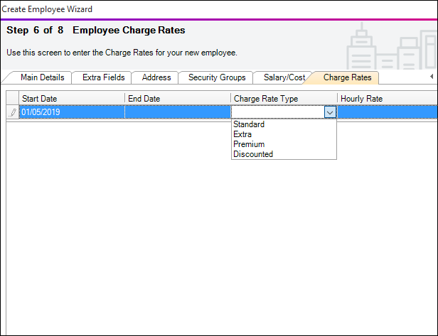Image resolution: width=438 pixels, height=336 pixels.
Task: Select the Charge Rates tab
Action: (x=347, y=77)
